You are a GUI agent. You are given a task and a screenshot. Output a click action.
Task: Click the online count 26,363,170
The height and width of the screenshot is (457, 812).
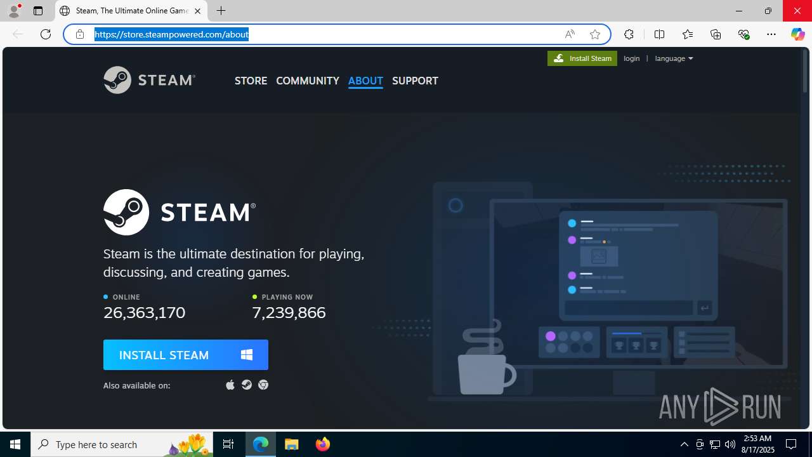[145, 312]
